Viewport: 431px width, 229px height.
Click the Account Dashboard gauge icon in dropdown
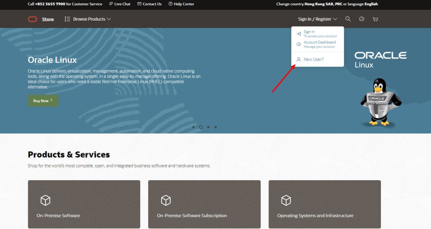tap(298, 44)
